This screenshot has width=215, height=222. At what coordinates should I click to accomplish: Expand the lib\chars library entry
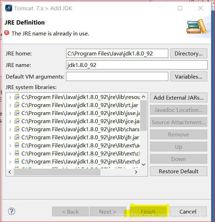tap(10, 129)
